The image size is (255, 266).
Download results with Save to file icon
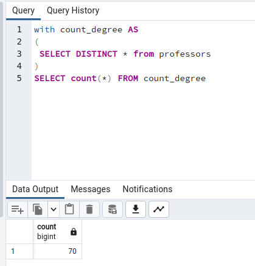coord(136,209)
